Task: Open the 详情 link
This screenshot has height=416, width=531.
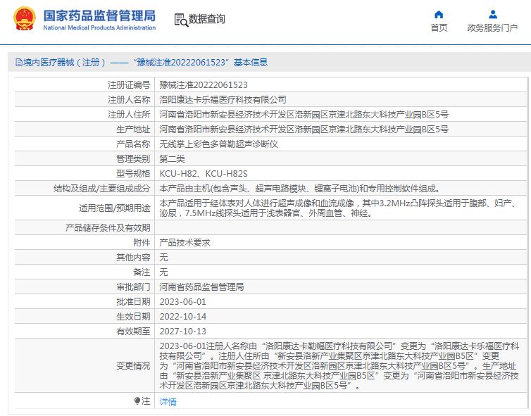Action: pyautogui.click(x=168, y=401)
